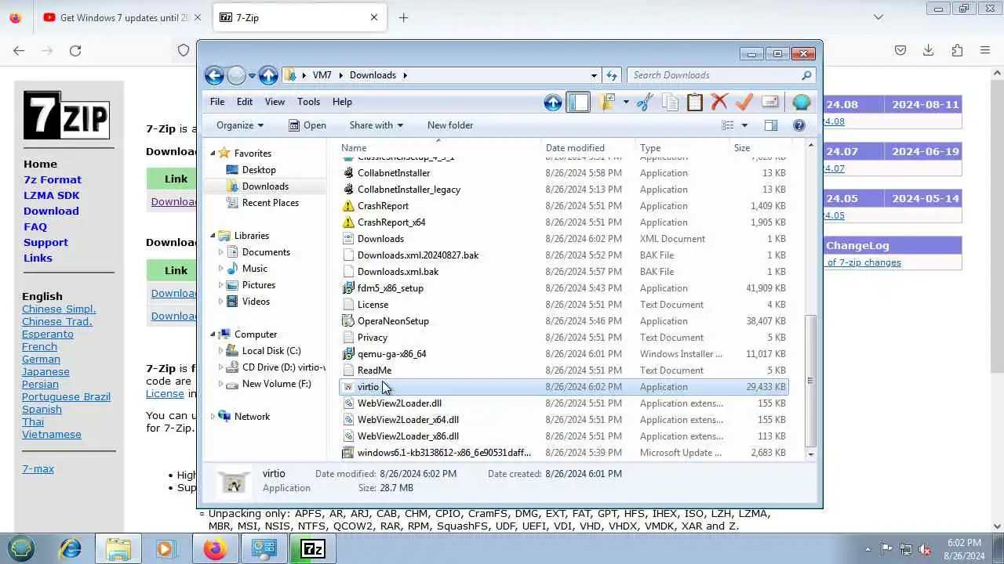Select Recent Places in navigation pane
This screenshot has height=564, width=1004.
coord(271,203)
